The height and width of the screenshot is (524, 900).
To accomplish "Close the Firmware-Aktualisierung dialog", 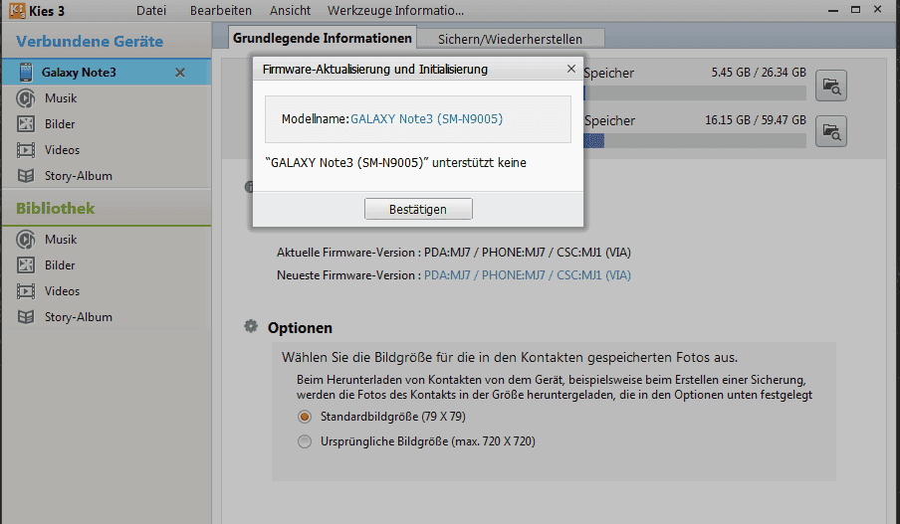I will point(571,69).
